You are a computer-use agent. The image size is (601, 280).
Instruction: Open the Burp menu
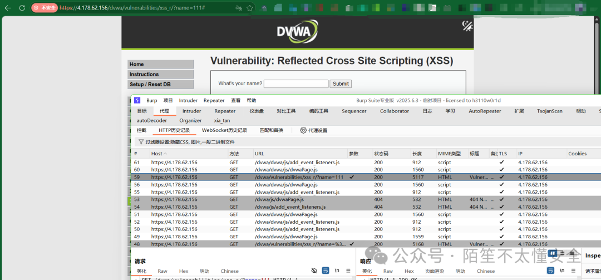[152, 101]
